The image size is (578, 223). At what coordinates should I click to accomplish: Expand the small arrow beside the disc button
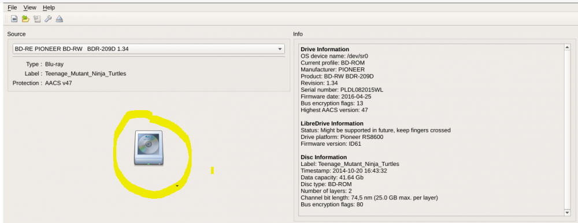tap(177, 186)
